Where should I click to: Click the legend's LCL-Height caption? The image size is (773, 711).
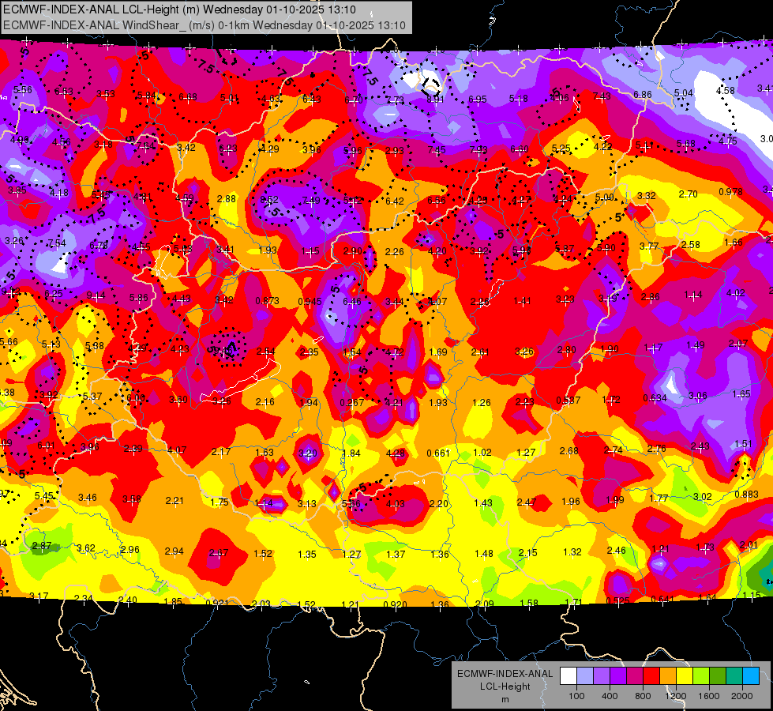tap(505, 687)
